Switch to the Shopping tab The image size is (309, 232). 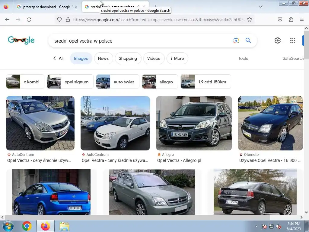pos(128,58)
